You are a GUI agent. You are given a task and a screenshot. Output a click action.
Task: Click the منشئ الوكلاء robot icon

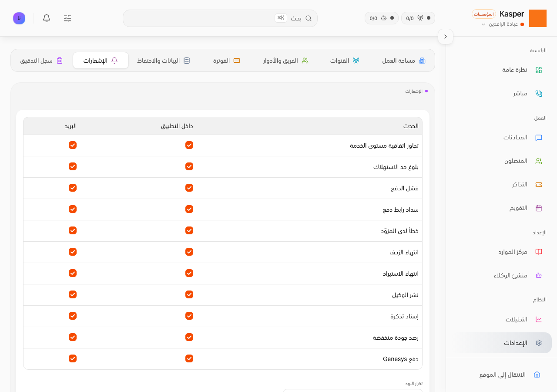coord(539,275)
